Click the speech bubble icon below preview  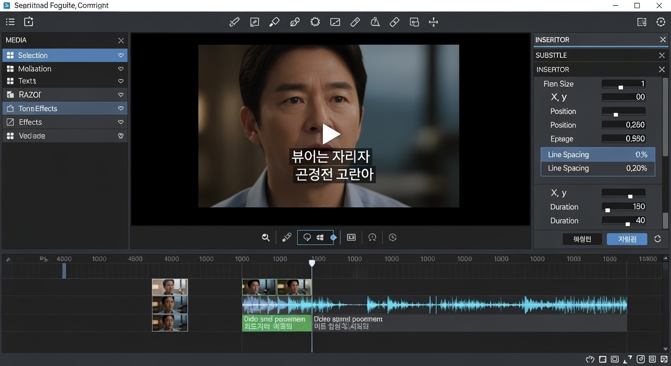(307, 237)
